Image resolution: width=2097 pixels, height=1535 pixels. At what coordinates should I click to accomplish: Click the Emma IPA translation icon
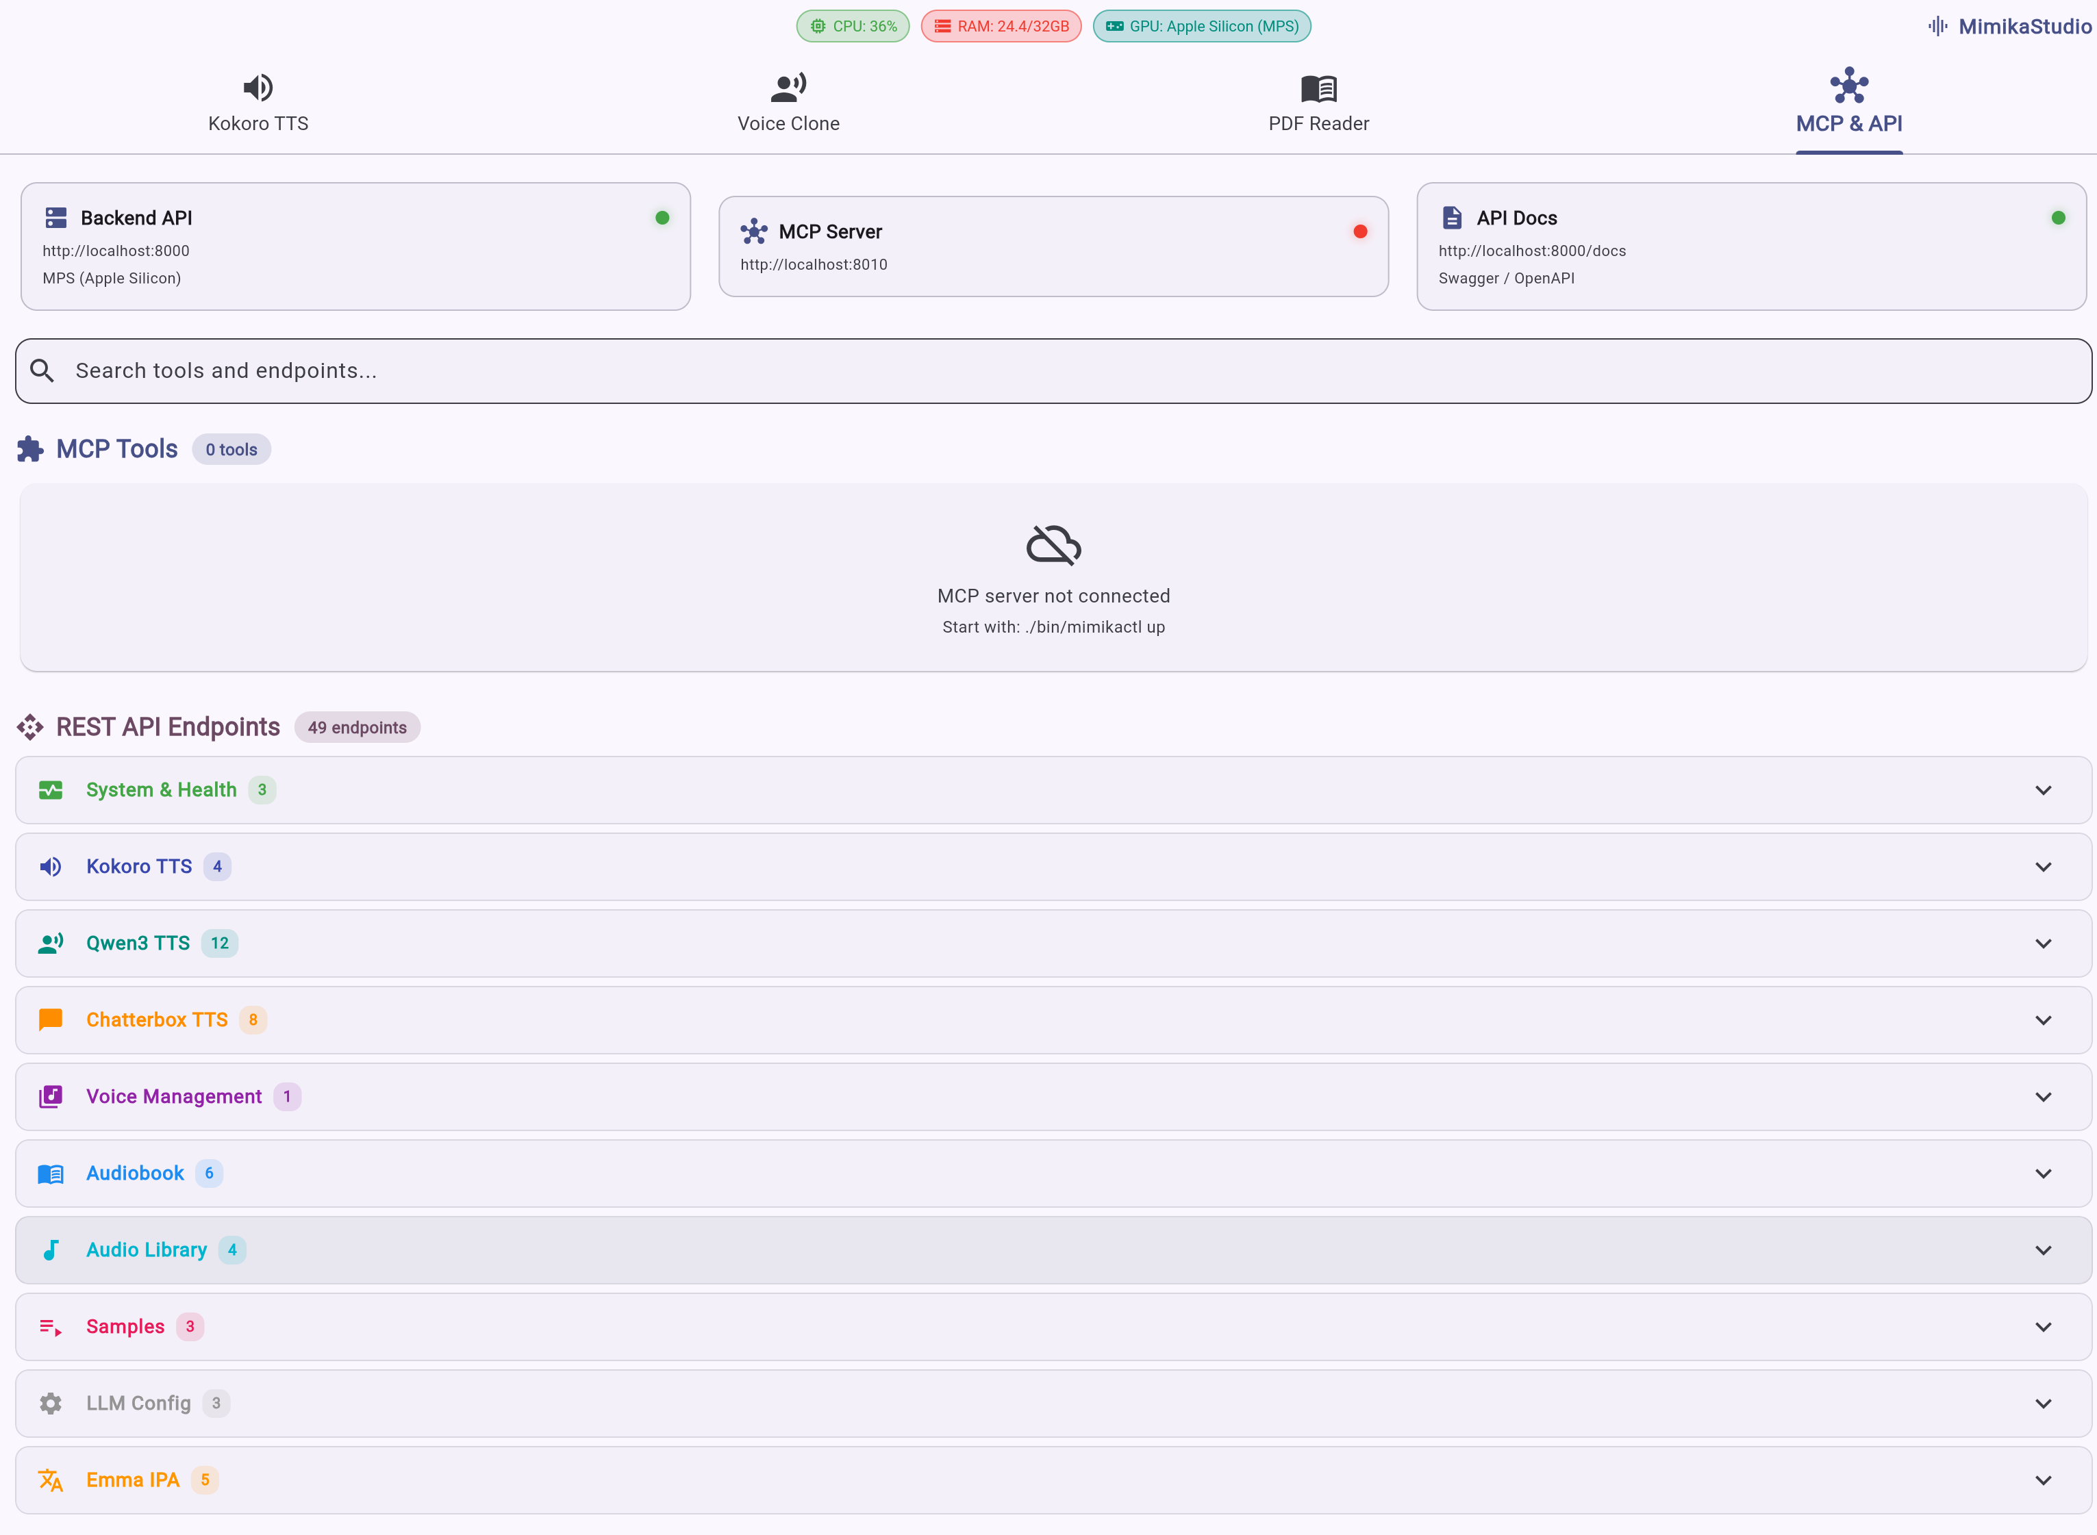click(50, 1480)
